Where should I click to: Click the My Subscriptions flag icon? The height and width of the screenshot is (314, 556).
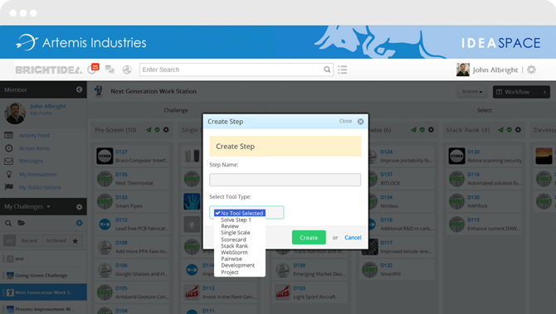pos(9,187)
